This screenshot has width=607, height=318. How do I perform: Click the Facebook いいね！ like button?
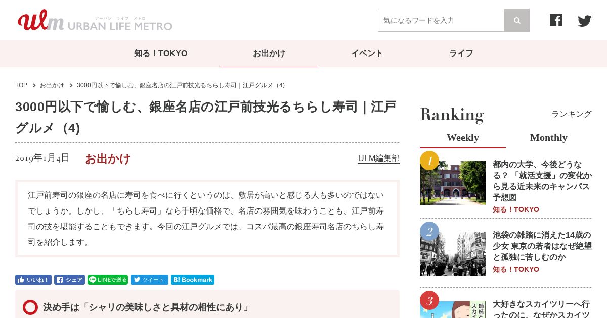(33, 280)
